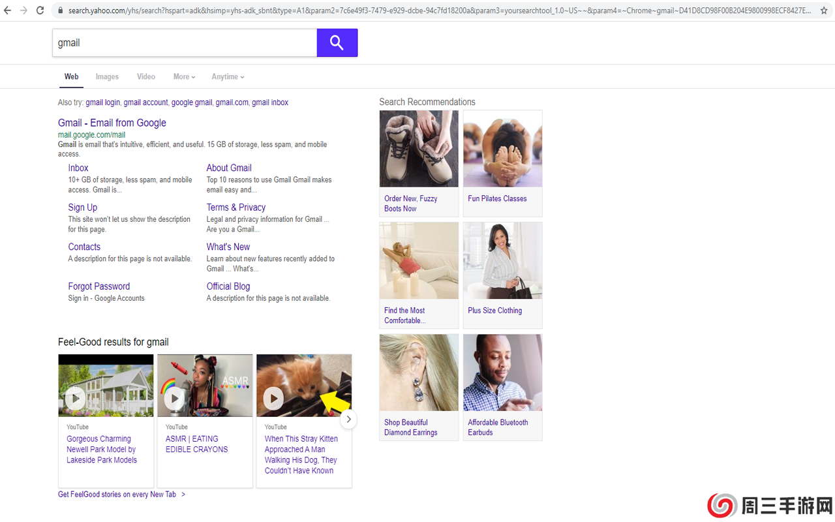Select the Web tab
This screenshot has width=835, height=522.
pos(71,76)
